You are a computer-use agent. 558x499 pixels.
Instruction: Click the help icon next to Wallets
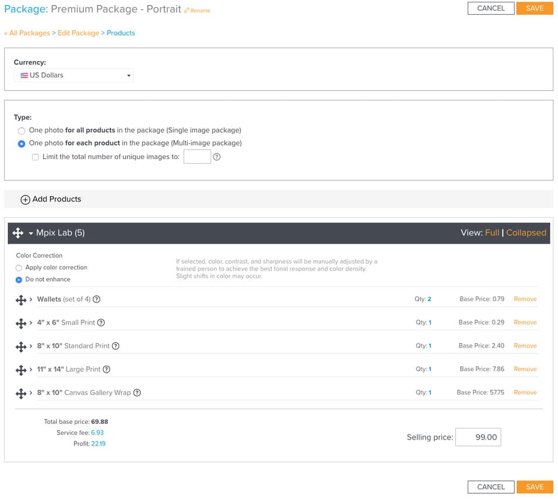point(96,299)
